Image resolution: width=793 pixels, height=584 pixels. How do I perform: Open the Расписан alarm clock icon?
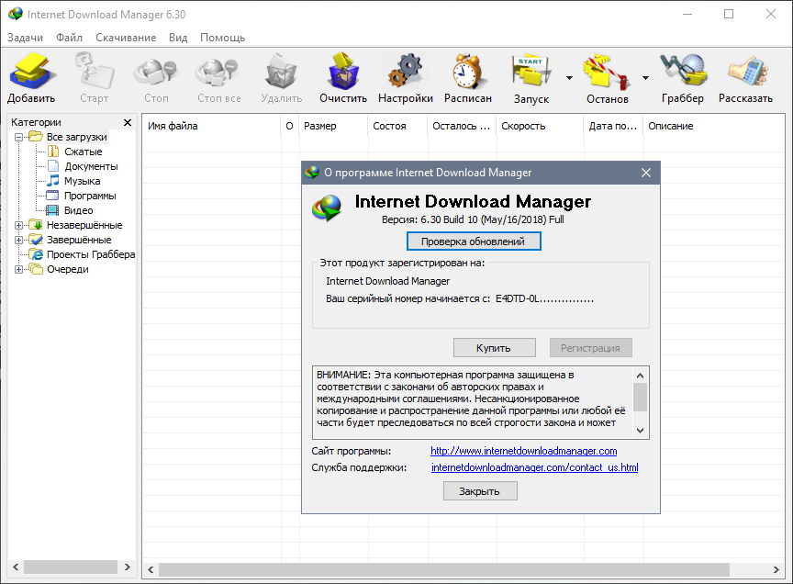pos(468,71)
